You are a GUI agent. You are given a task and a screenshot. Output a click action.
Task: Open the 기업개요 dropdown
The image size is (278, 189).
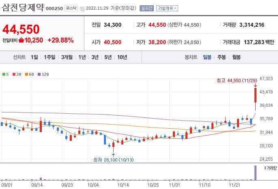pyautogui.click(x=167, y=8)
